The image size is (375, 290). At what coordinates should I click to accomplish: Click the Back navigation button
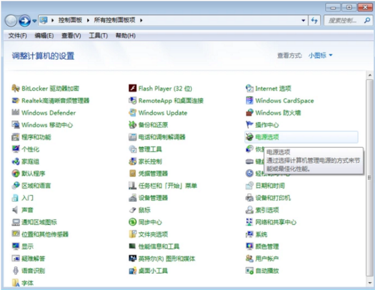pos(11,21)
